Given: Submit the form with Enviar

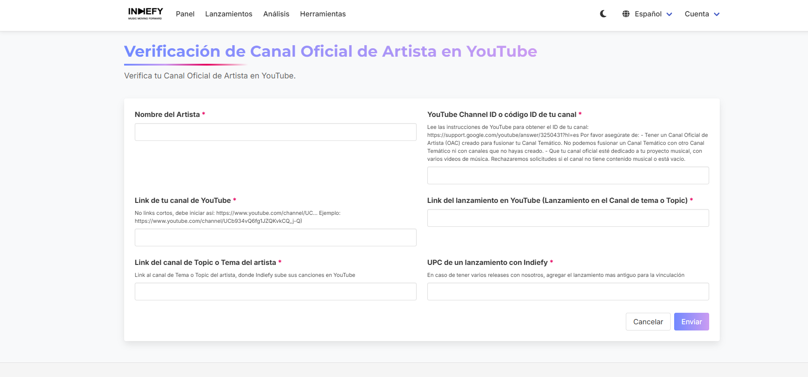Looking at the screenshot, I should (x=691, y=322).
